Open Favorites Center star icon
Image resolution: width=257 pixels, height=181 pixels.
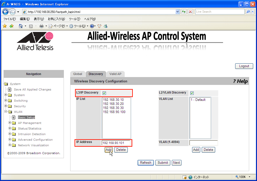[5, 26]
